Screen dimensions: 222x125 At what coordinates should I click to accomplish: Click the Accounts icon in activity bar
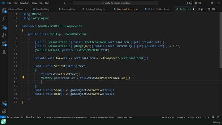(x=4, y=103)
